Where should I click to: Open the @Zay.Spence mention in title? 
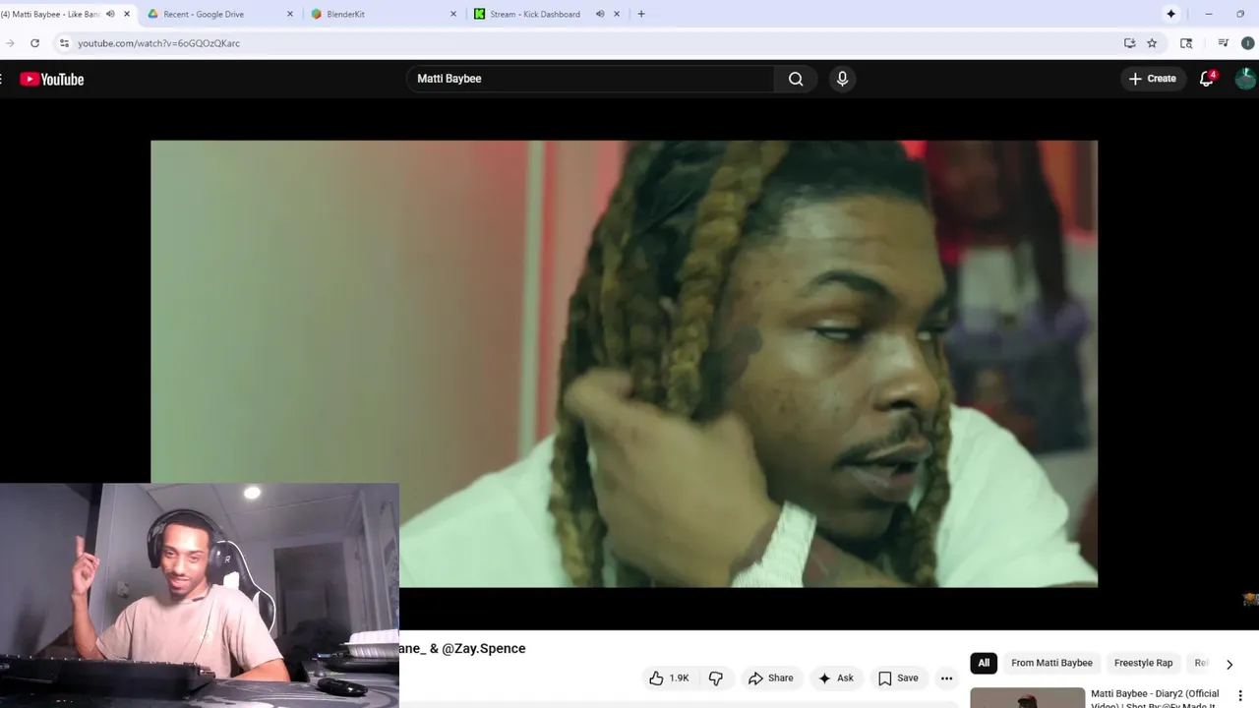coord(484,648)
